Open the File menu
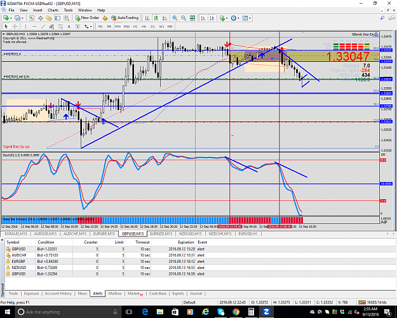Image resolution: width=397 pixels, height=318 pixels. tap(11, 10)
